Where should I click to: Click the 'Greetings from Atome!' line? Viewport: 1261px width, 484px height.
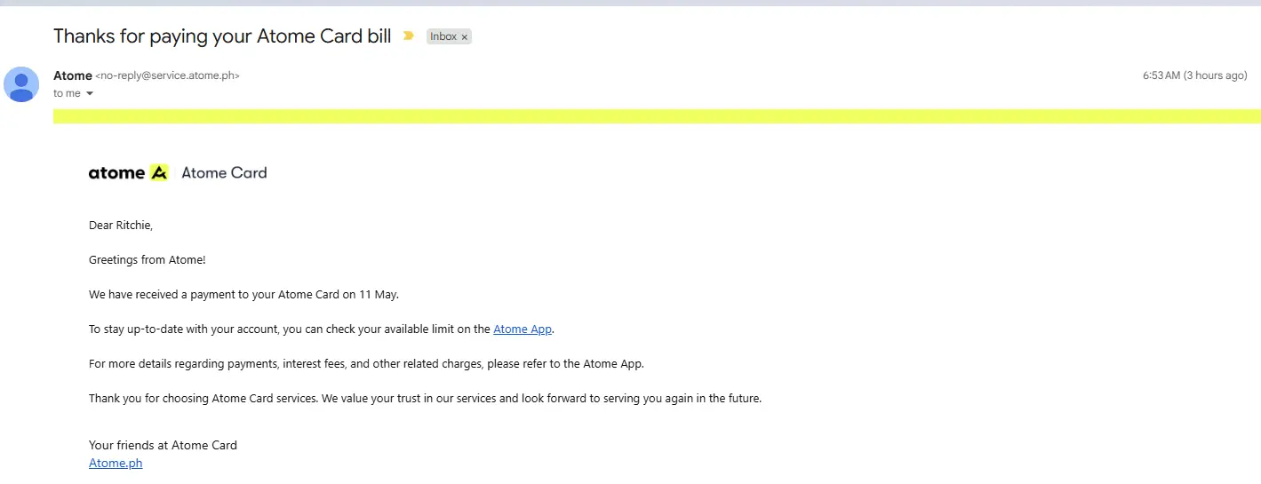148,259
